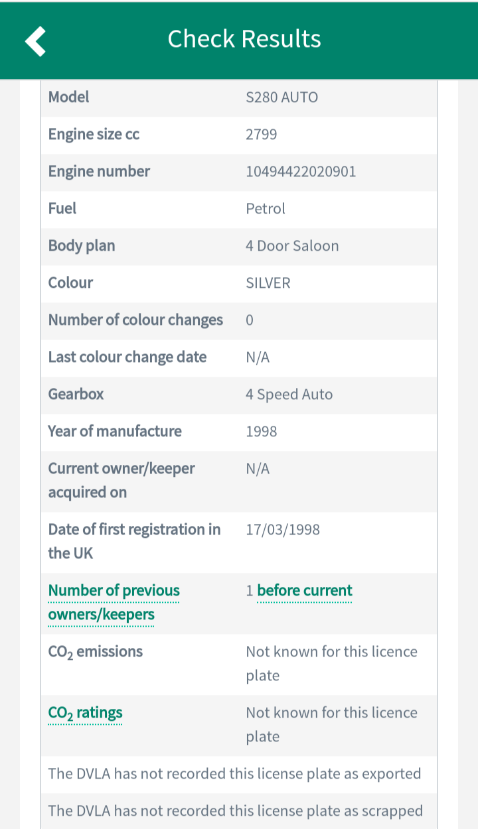Viewport: 478px width, 829px height.
Task: Select the Body plan value 4 Door Saloon
Action: coord(292,246)
